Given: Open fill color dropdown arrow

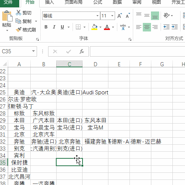Looking at the screenshot, I should click(x=100, y=27).
